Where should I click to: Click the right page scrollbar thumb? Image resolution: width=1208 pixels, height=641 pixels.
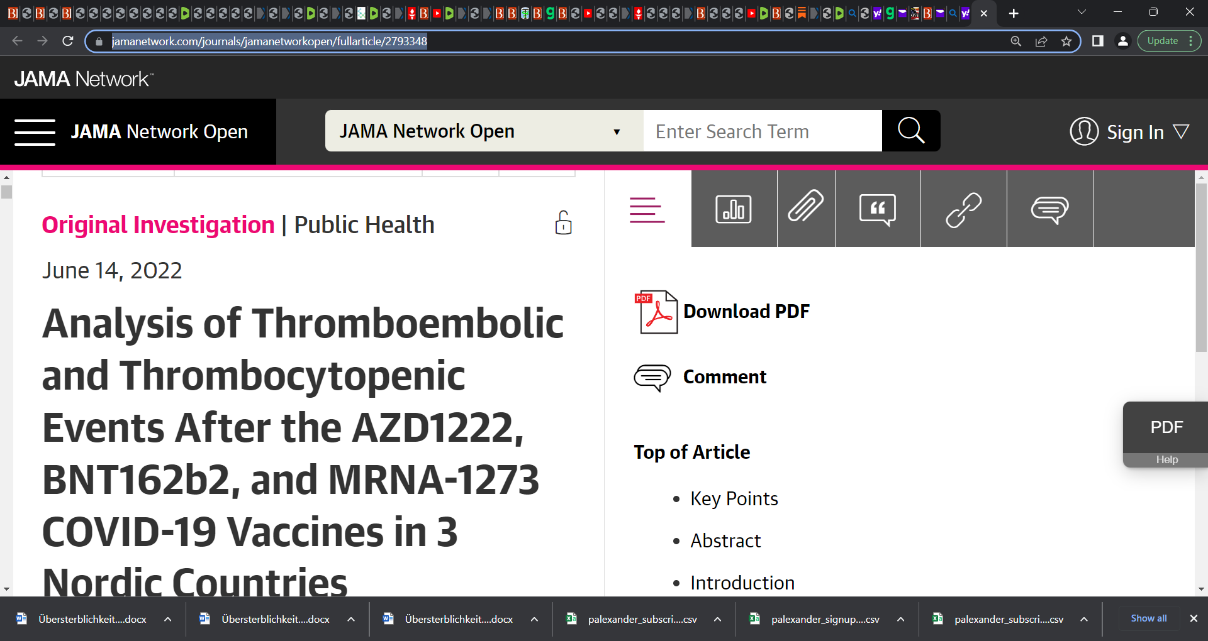[1201, 267]
